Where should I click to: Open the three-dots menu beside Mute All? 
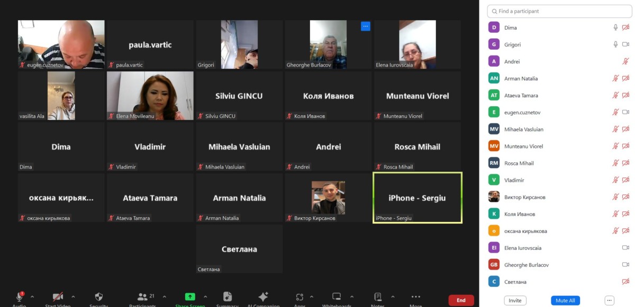(609, 300)
